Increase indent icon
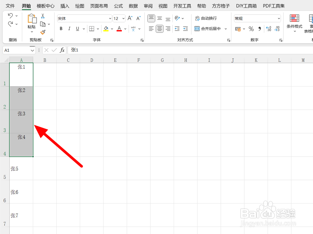 (185, 29)
